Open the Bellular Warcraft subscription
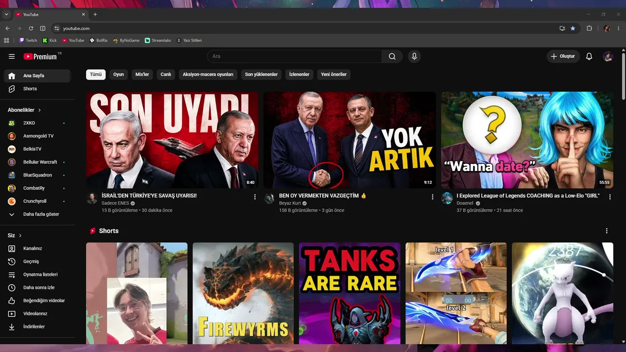The height and width of the screenshot is (352, 626). click(37, 162)
